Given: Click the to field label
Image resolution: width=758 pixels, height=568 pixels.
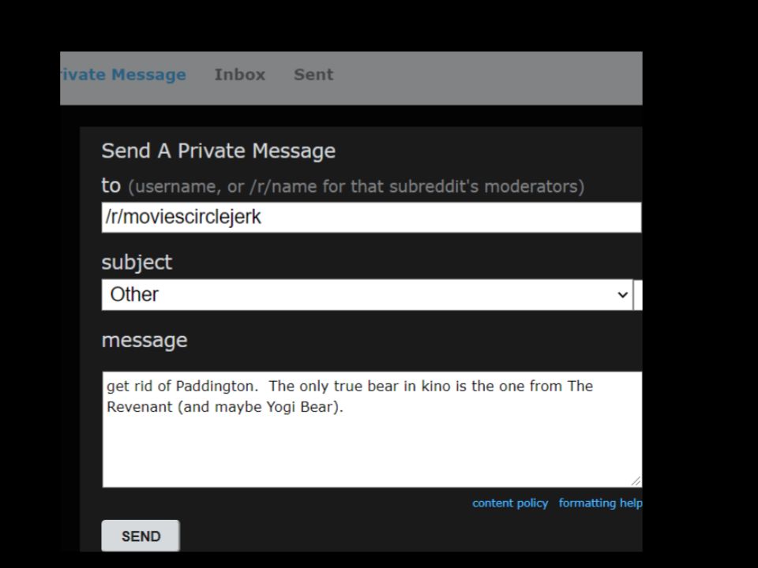Looking at the screenshot, I should click(x=110, y=185).
